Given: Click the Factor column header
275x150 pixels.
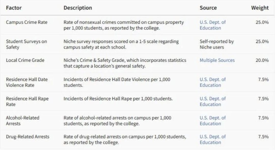Looking at the screenshot, I should (x=14, y=8).
